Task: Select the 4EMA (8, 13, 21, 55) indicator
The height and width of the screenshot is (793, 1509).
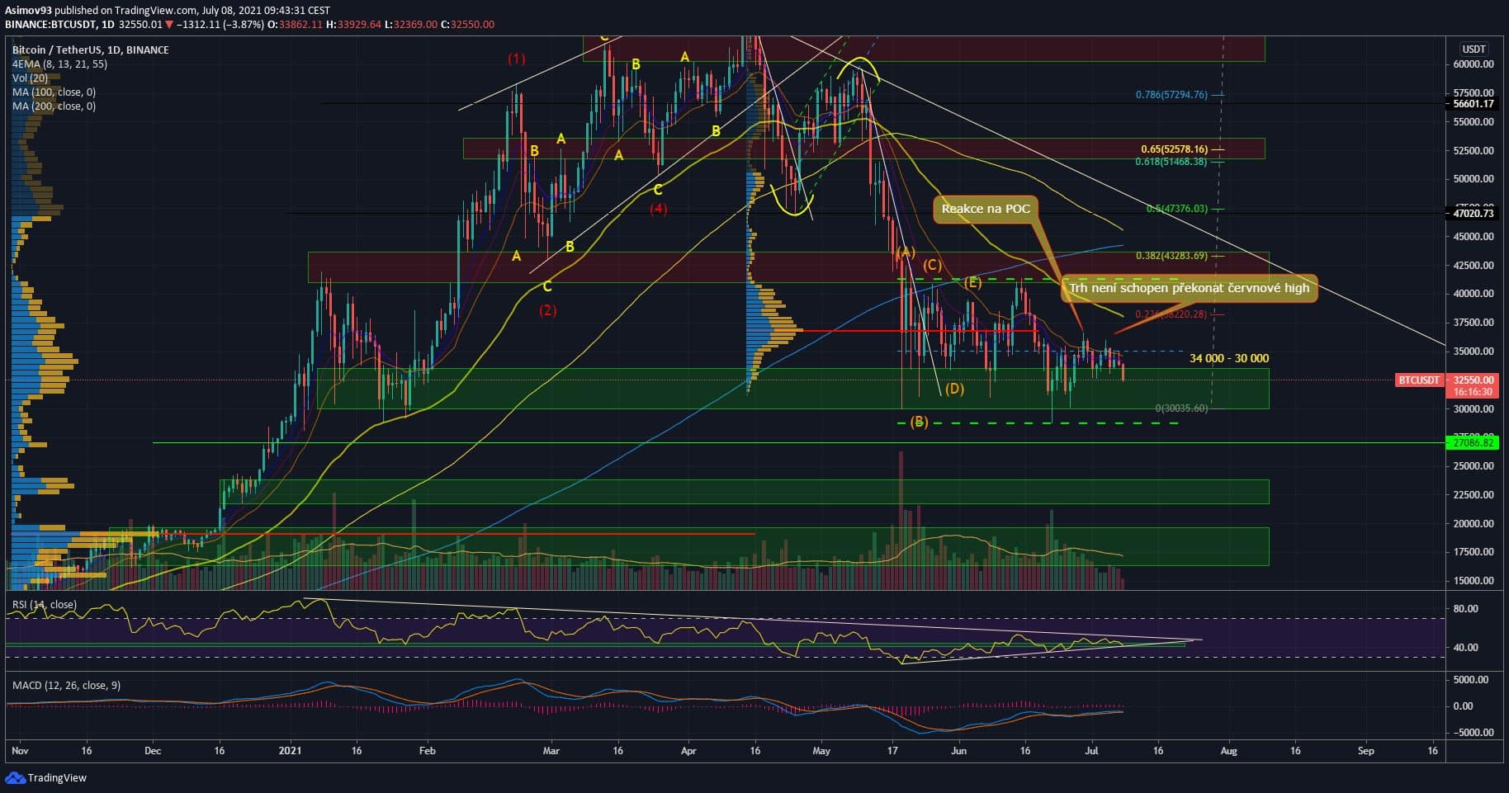Action: click(x=59, y=64)
